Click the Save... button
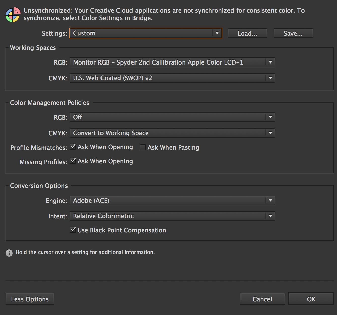 pyautogui.click(x=293, y=33)
